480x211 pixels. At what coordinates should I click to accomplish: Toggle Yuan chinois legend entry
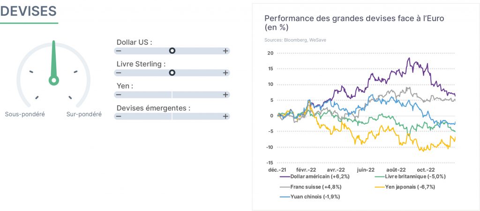[x=310, y=197]
